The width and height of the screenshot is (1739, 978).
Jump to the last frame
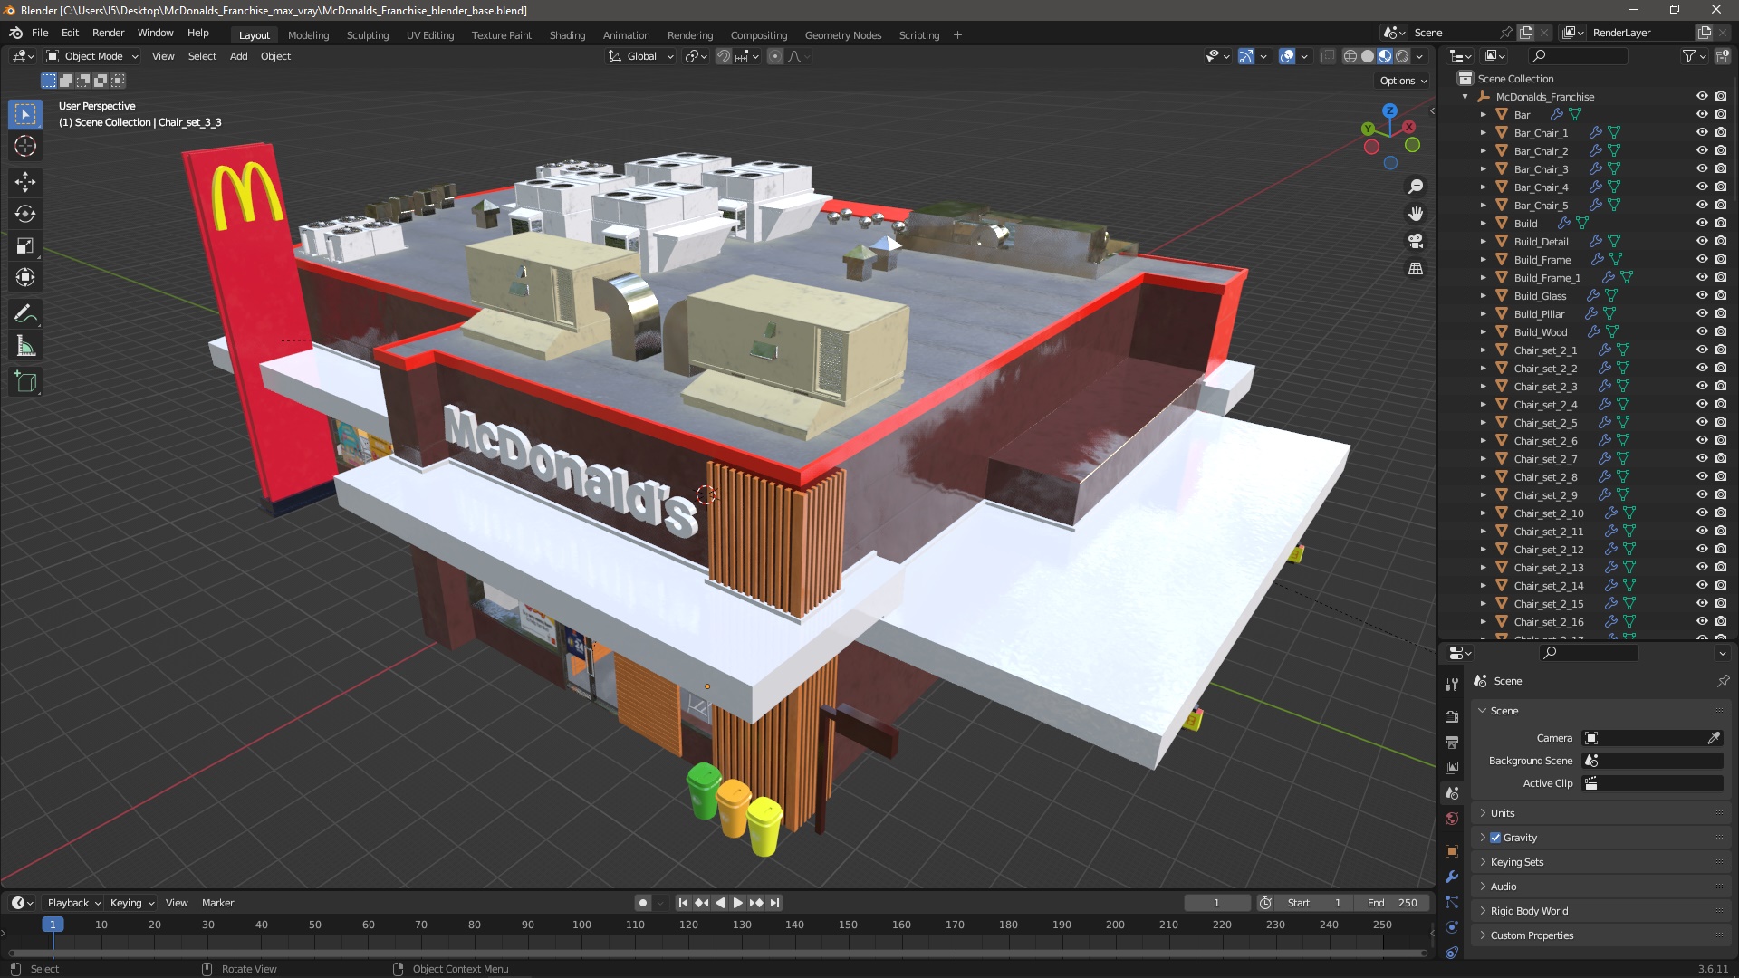coord(774,903)
